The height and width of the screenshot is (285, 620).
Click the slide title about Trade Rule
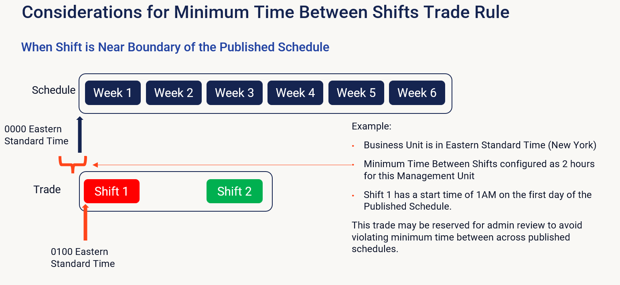click(x=265, y=12)
